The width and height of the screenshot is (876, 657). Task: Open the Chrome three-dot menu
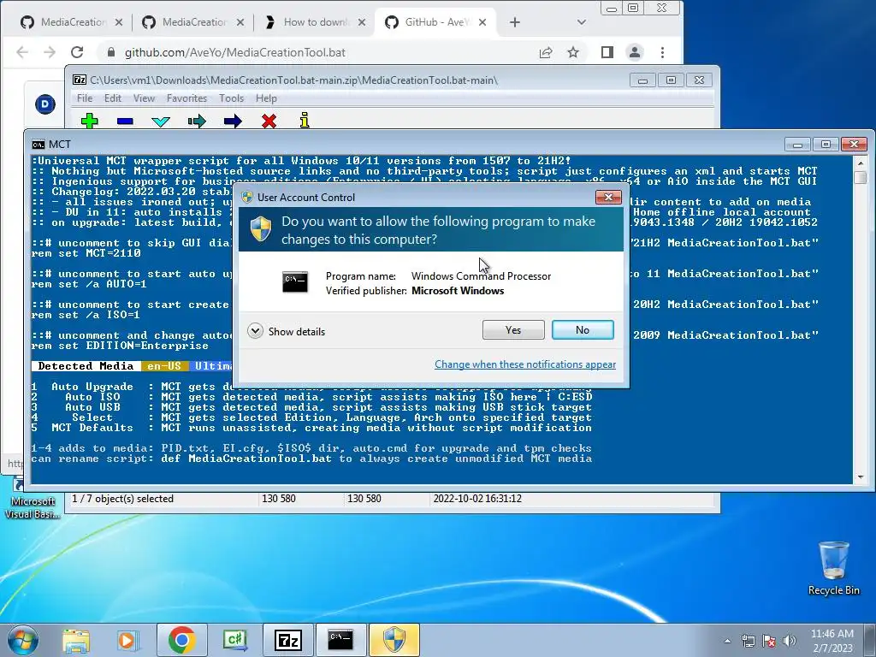click(x=663, y=52)
